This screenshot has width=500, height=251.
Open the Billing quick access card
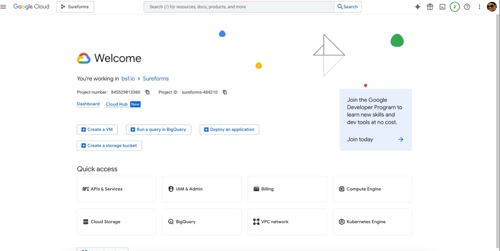click(287, 189)
